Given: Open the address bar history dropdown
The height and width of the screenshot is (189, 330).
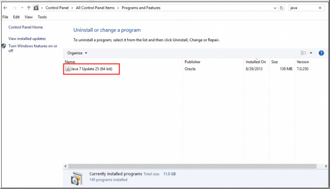Looking at the screenshot, I should (x=275, y=8).
